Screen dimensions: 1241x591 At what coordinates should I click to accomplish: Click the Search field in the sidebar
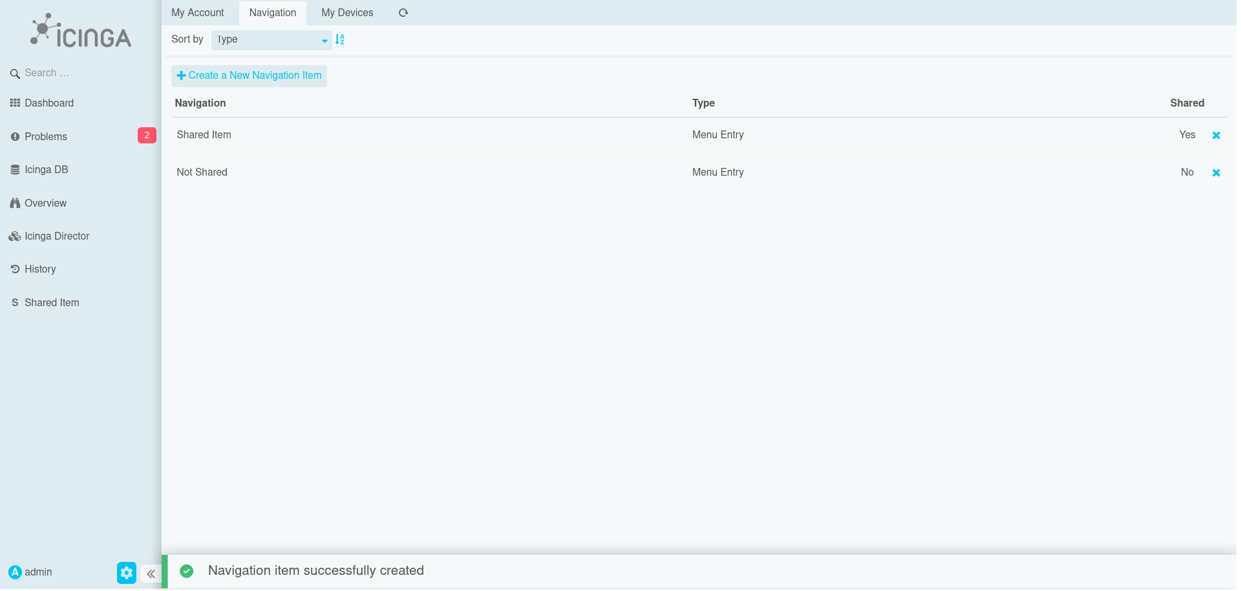(65, 73)
